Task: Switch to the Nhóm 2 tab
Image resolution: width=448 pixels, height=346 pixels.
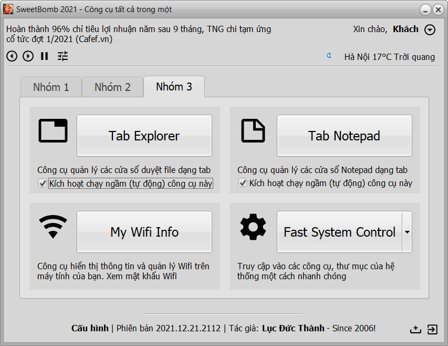Action: click(112, 87)
